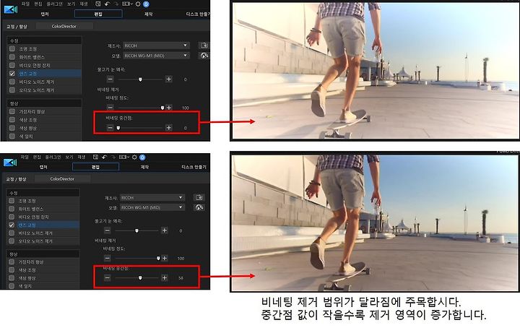
Task: Click download lens profiles icon in upper screenshot
Action: click(204, 56)
